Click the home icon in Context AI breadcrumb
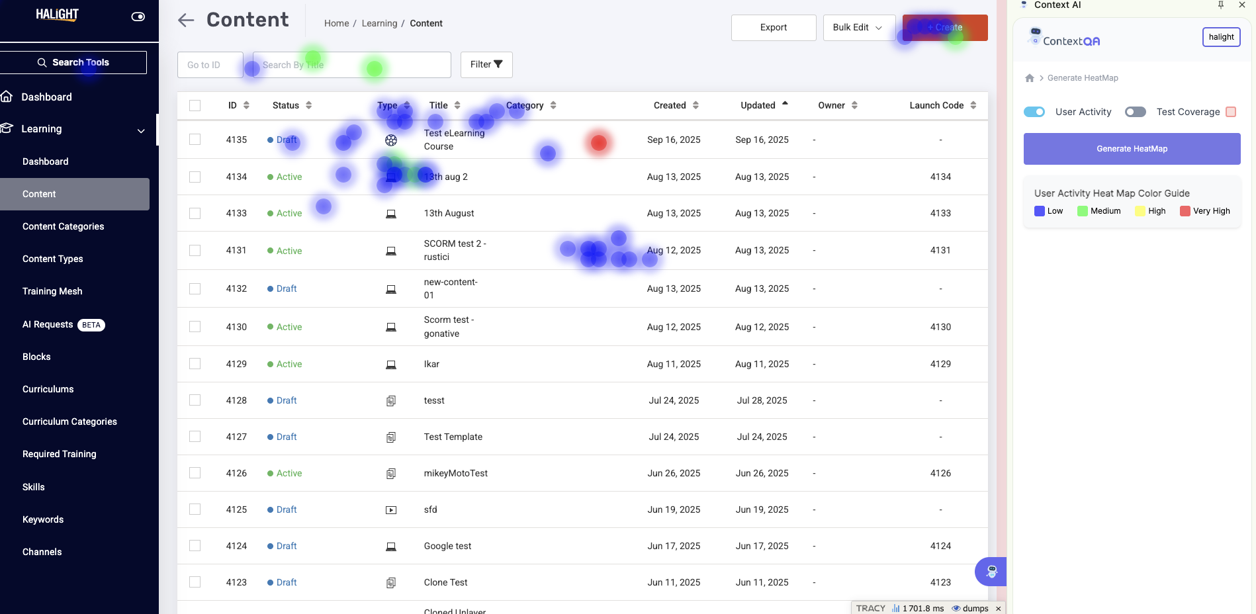 [1029, 78]
